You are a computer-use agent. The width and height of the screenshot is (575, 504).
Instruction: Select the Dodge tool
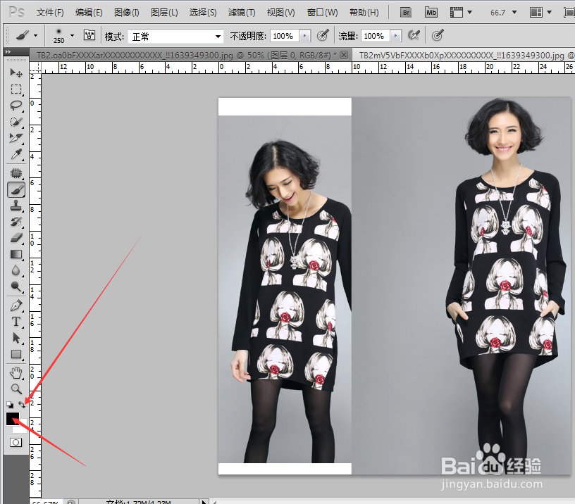[16, 286]
